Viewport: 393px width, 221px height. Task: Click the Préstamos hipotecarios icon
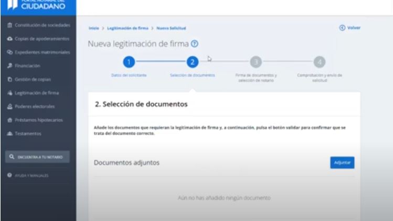click(x=9, y=120)
